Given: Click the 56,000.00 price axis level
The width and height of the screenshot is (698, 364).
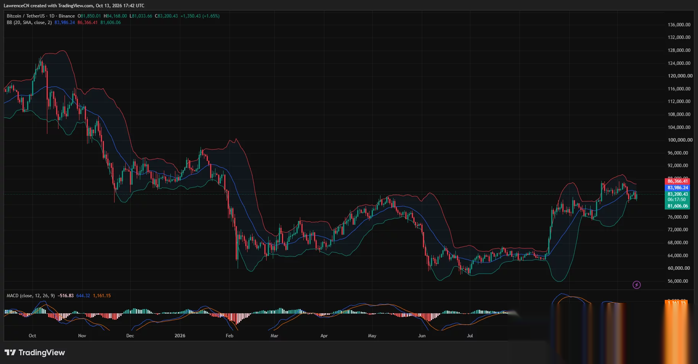Looking at the screenshot, I should coord(678,281).
